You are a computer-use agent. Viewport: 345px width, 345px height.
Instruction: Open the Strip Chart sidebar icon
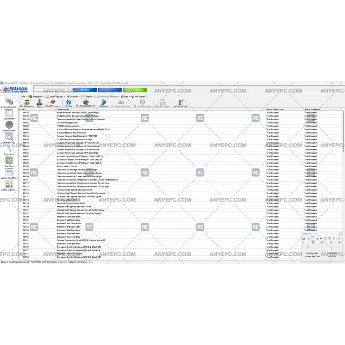(9, 160)
